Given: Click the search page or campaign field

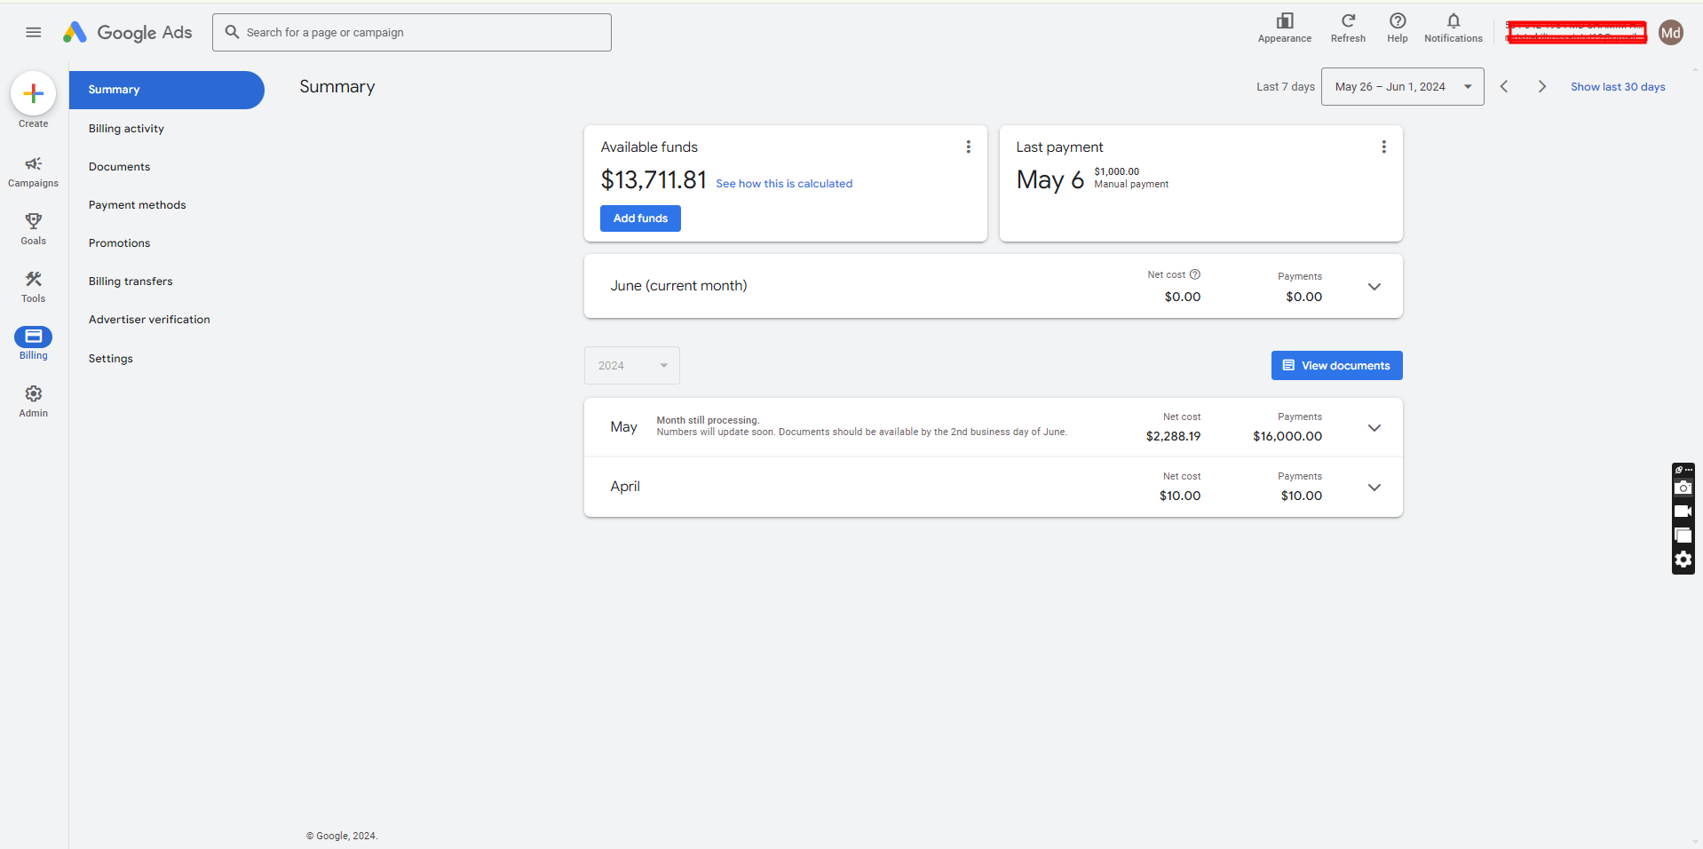Looking at the screenshot, I should 412,33.
